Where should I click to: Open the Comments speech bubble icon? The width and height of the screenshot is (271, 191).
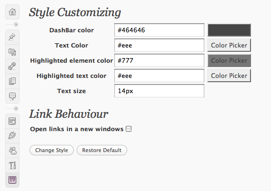tap(12, 96)
